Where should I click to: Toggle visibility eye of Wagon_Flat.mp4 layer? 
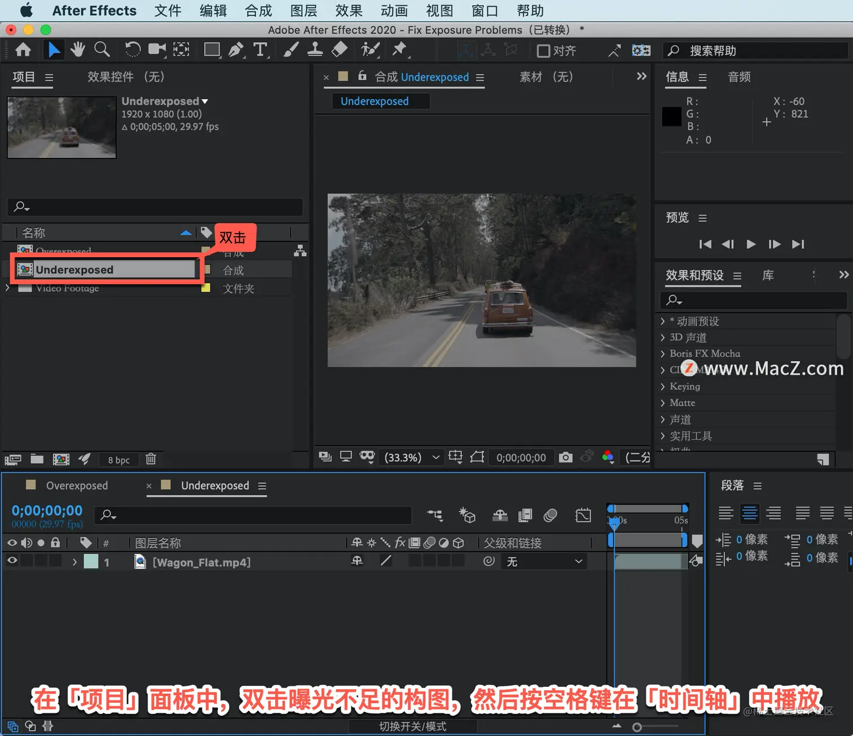pos(12,561)
